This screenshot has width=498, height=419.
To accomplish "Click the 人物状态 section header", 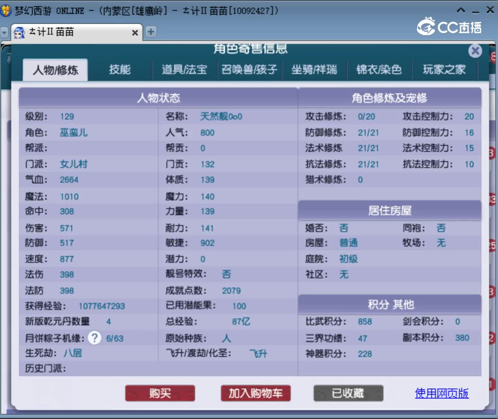I will (x=158, y=98).
